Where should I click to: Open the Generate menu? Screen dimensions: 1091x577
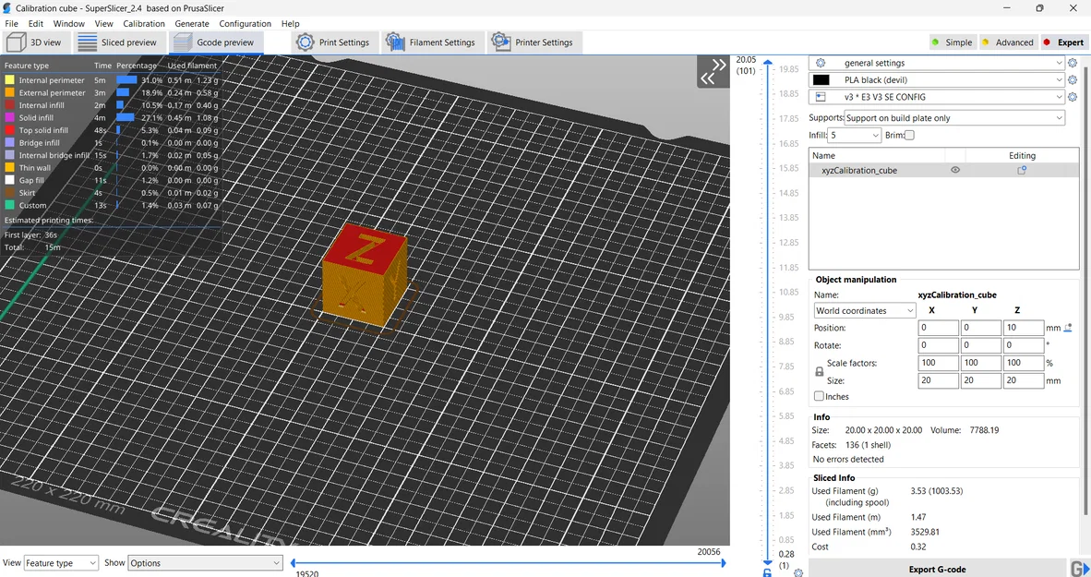tap(192, 24)
